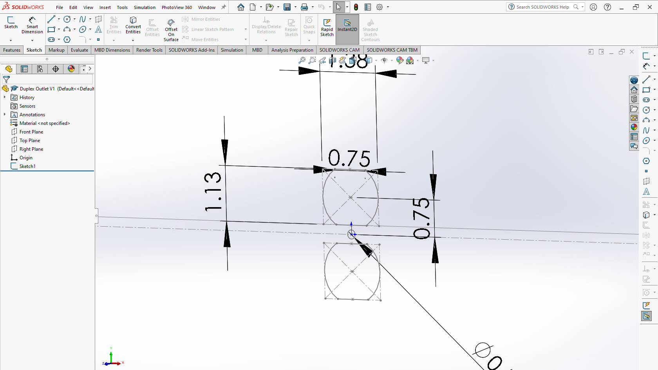
Task: Select the Straight Slot tool in the ribbon
Action: 51,40
